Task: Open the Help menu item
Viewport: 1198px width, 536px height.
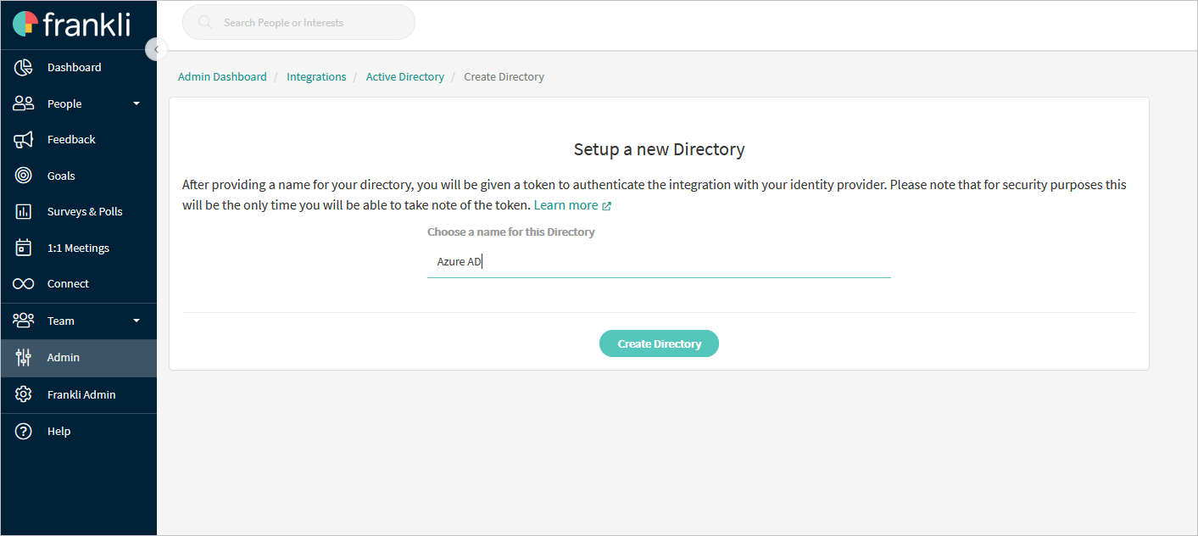Action: 79,431
